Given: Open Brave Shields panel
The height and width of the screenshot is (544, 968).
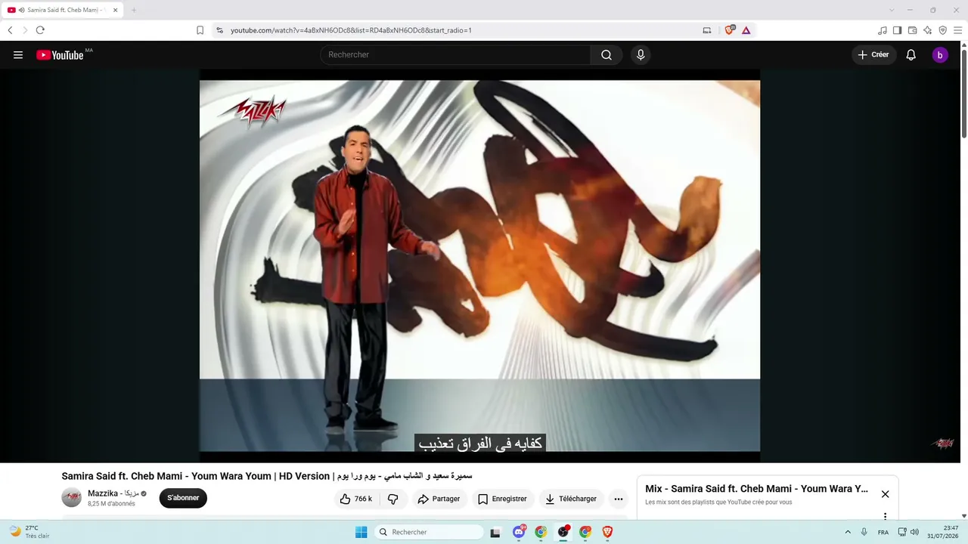Looking at the screenshot, I should (x=729, y=30).
